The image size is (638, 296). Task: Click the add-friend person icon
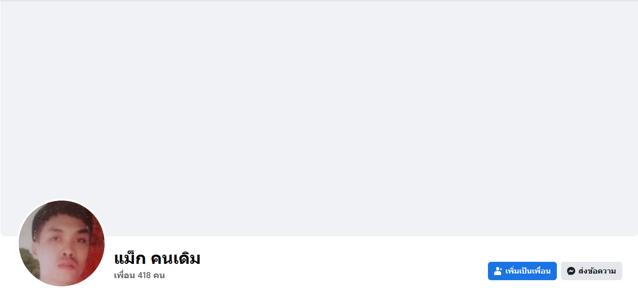click(498, 271)
